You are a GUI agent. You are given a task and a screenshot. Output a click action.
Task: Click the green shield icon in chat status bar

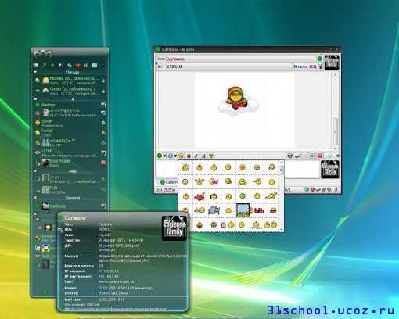[307, 190]
